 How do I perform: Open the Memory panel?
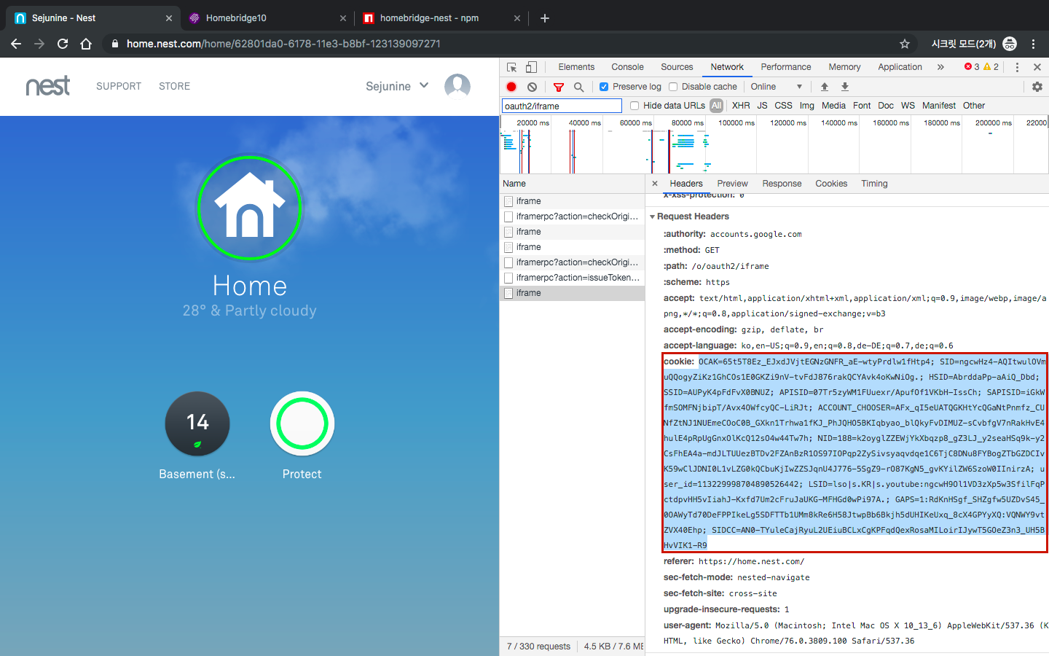coord(844,67)
